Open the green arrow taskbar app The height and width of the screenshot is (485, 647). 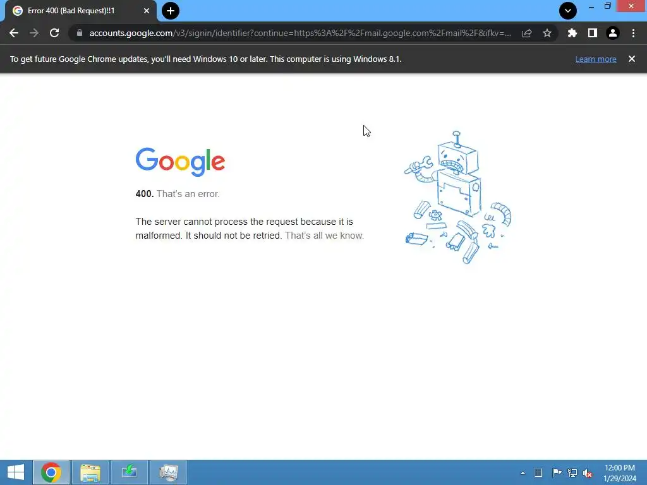click(x=129, y=472)
